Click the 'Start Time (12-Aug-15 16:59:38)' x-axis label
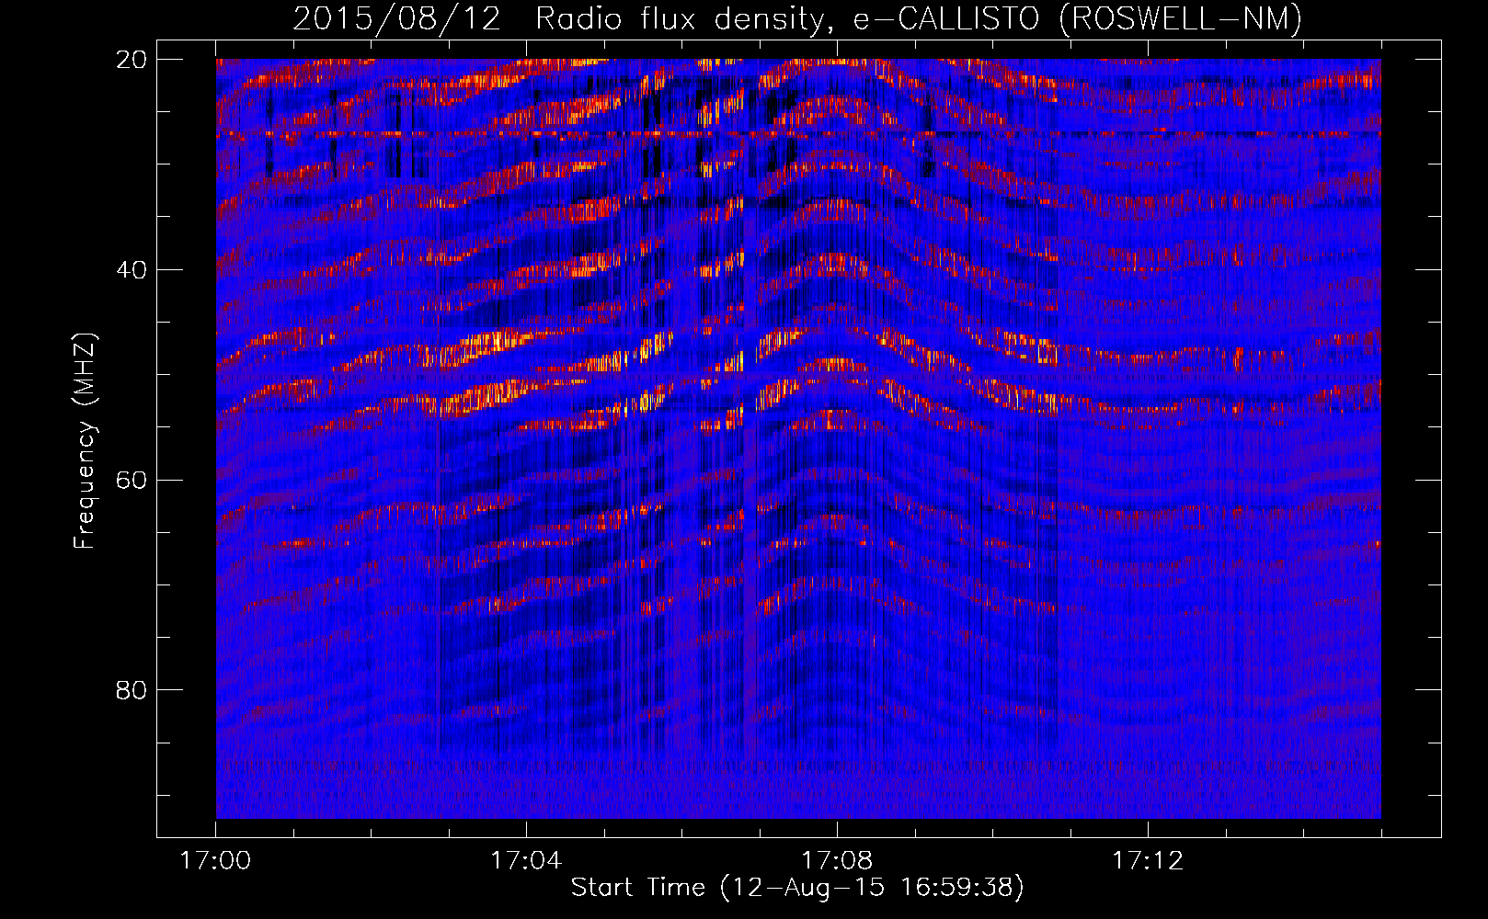The height and width of the screenshot is (919, 1488). pyautogui.click(x=797, y=888)
